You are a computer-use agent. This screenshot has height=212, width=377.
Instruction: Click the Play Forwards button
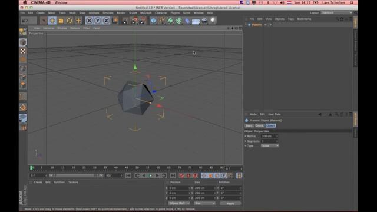151,175
